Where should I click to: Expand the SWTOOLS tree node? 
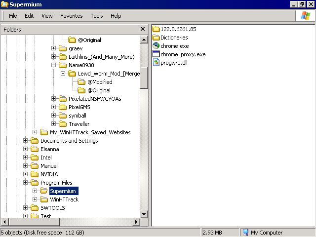coord(25,208)
